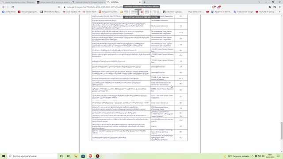Click the browser back arrow
Viewport: 283px width, 159px height.
[x=3, y=7]
